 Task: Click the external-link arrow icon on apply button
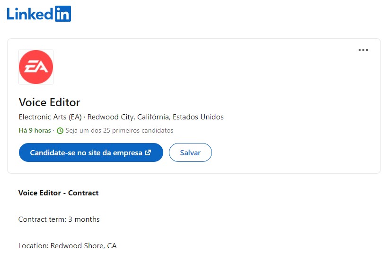tap(148, 152)
